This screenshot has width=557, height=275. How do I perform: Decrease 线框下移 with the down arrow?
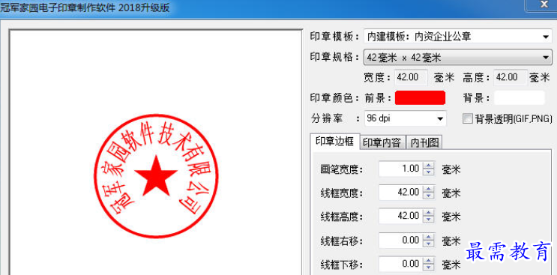(429, 268)
